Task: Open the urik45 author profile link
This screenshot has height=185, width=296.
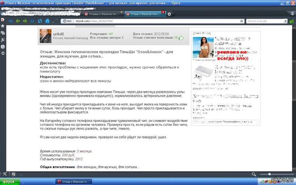Action: [x=59, y=34]
